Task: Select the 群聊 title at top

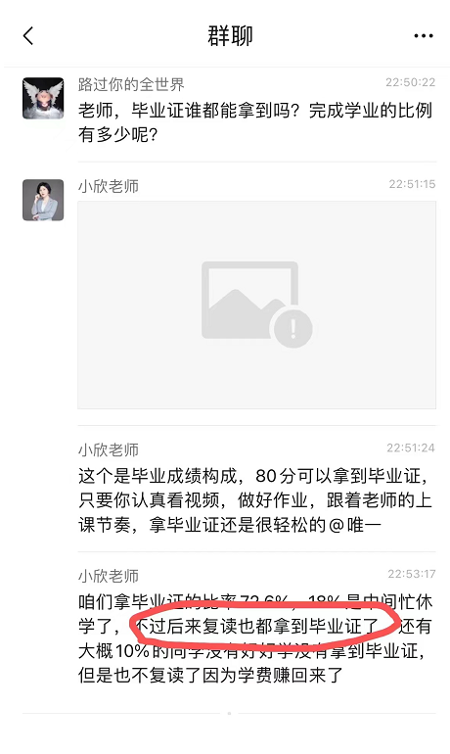Action: [230, 36]
